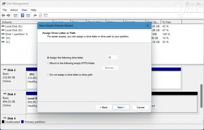Toggle Show/Hide Action Pane toolbar icon
The image size is (204, 130).
pos(28,15)
